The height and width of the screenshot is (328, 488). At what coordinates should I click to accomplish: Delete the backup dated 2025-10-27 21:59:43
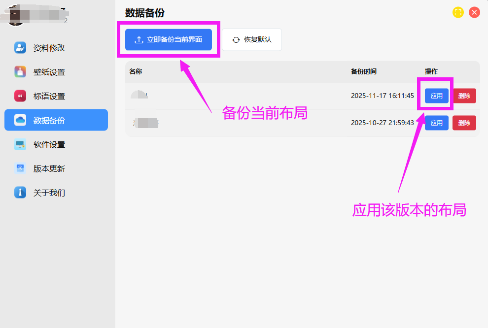[x=464, y=123]
